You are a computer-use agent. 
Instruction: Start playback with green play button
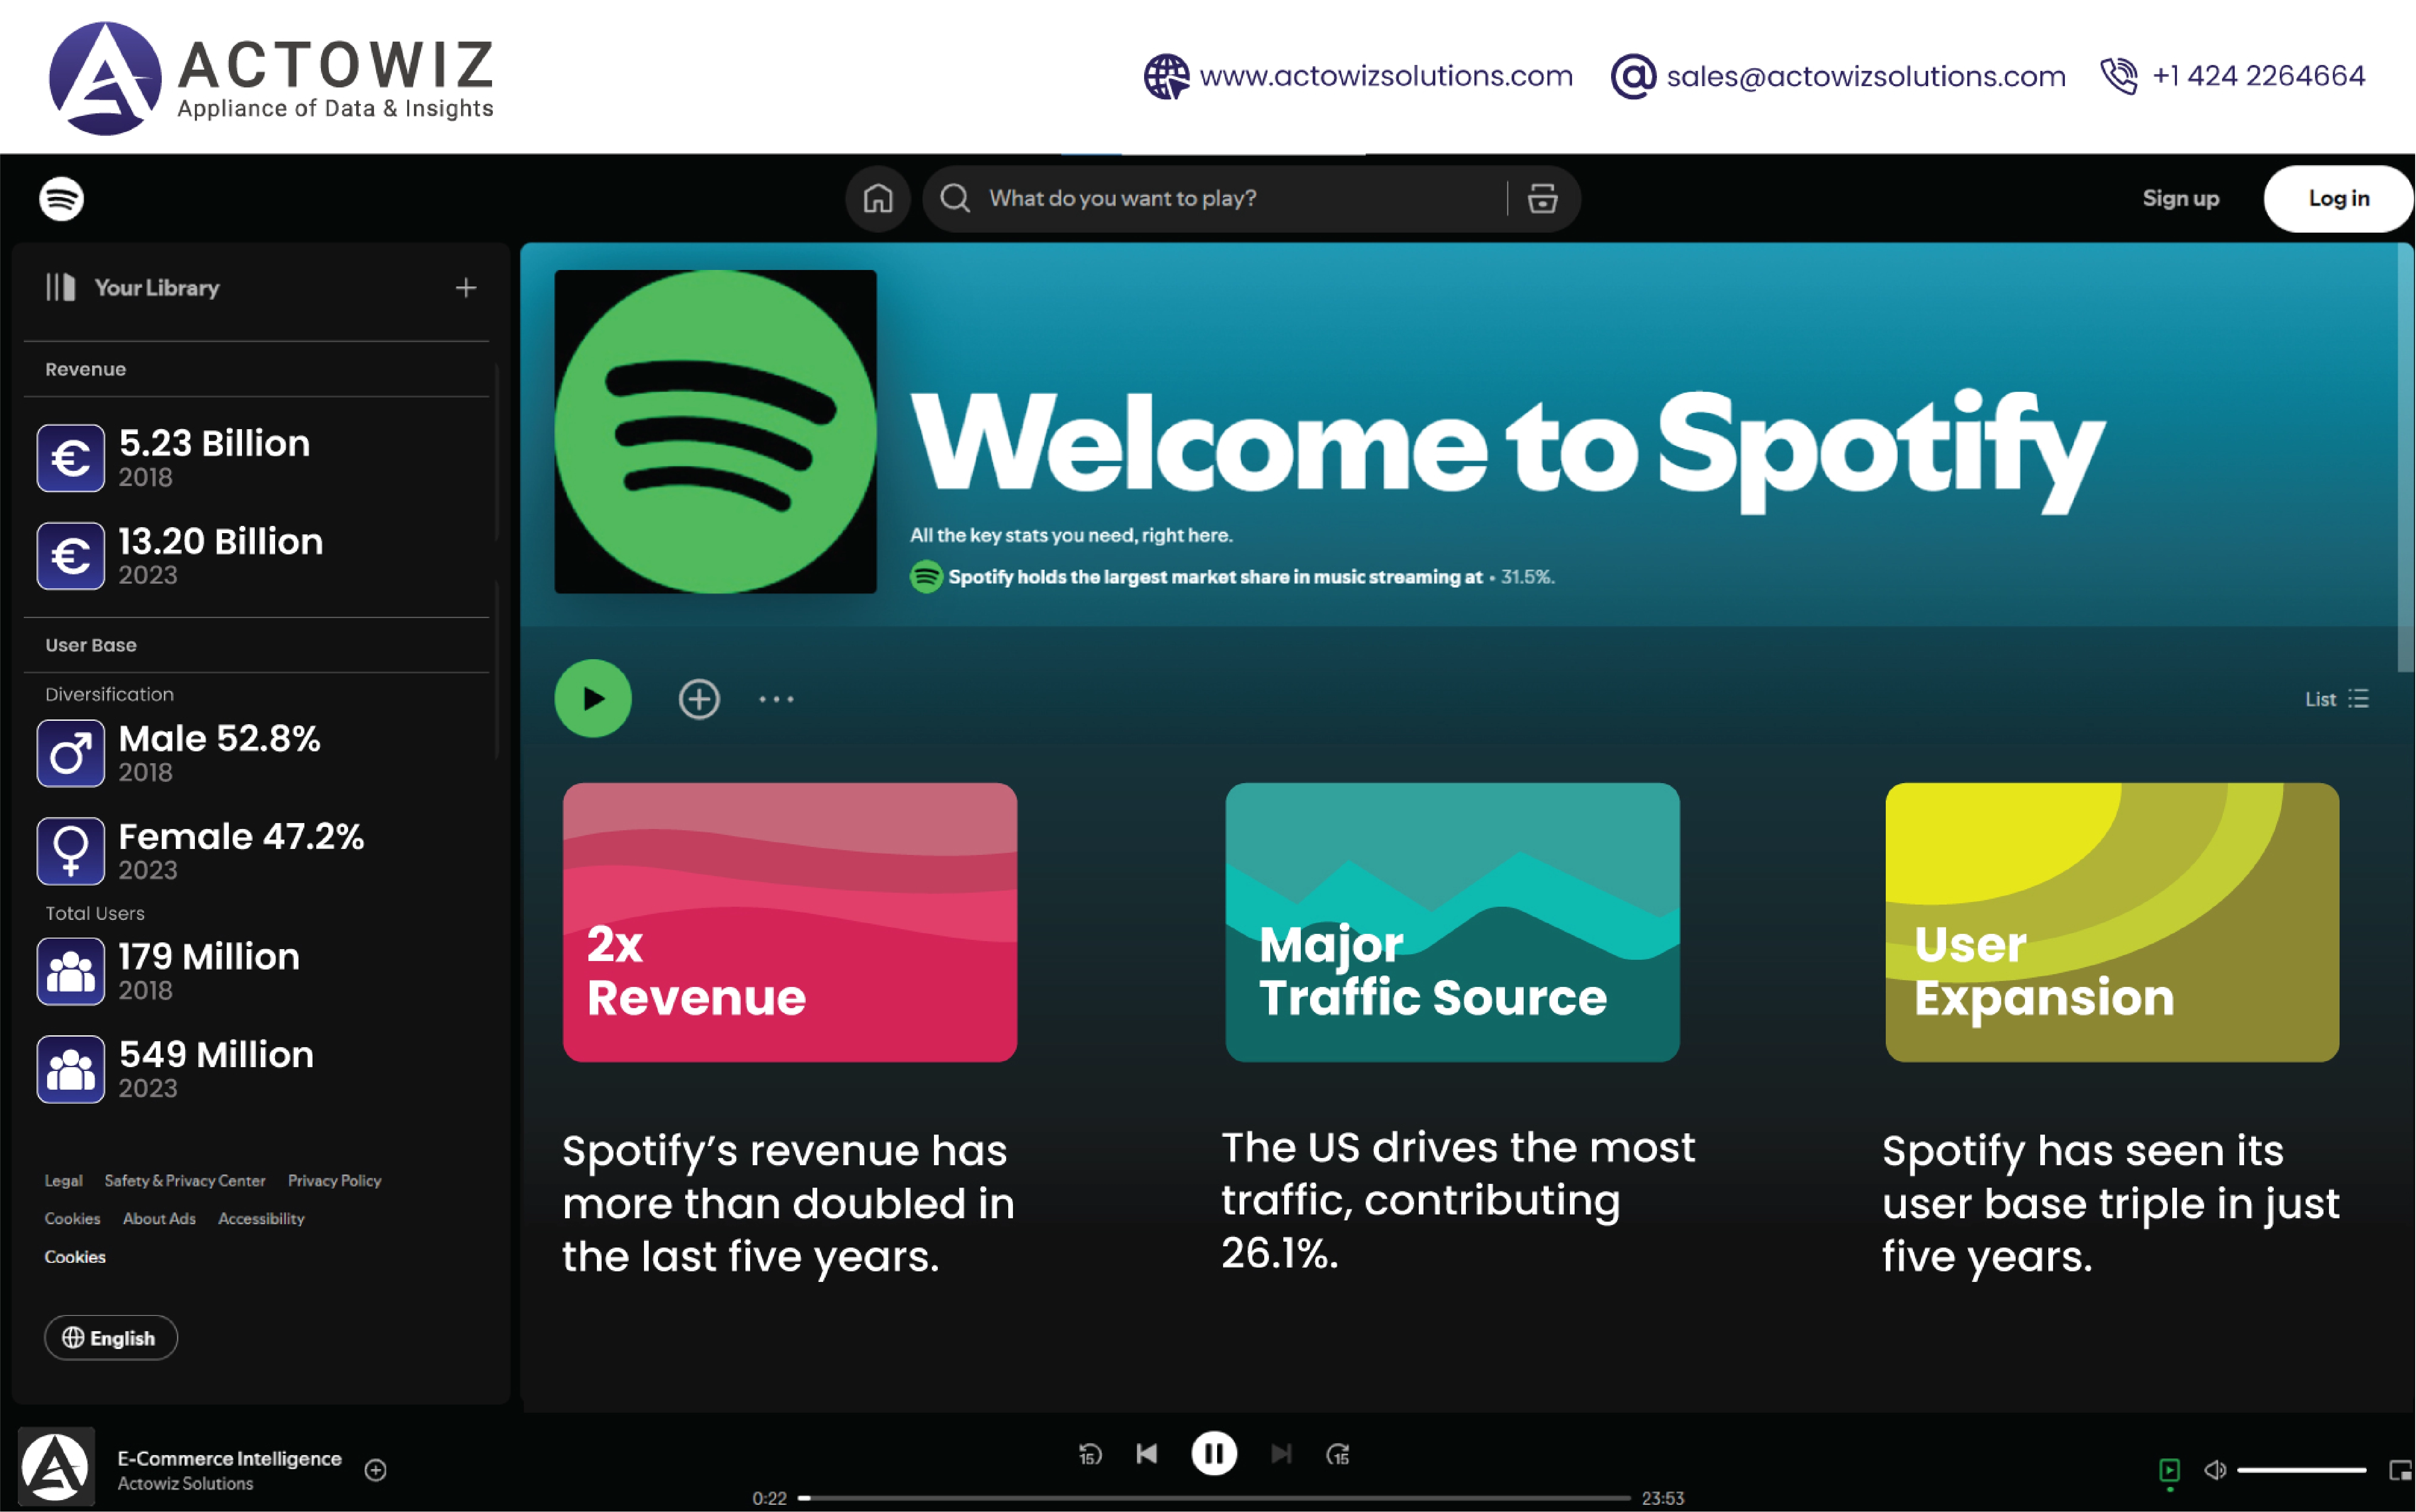point(593,698)
